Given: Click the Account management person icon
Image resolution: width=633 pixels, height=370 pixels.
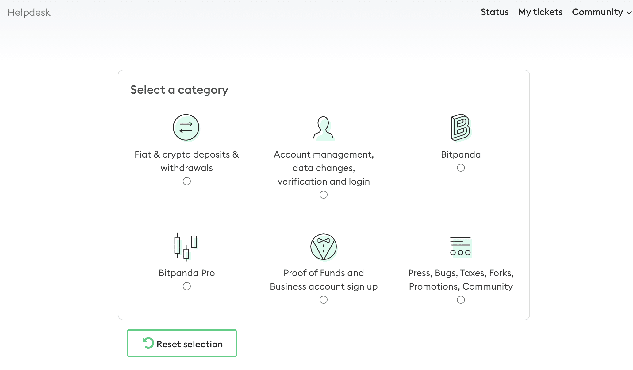Looking at the screenshot, I should (324, 128).
